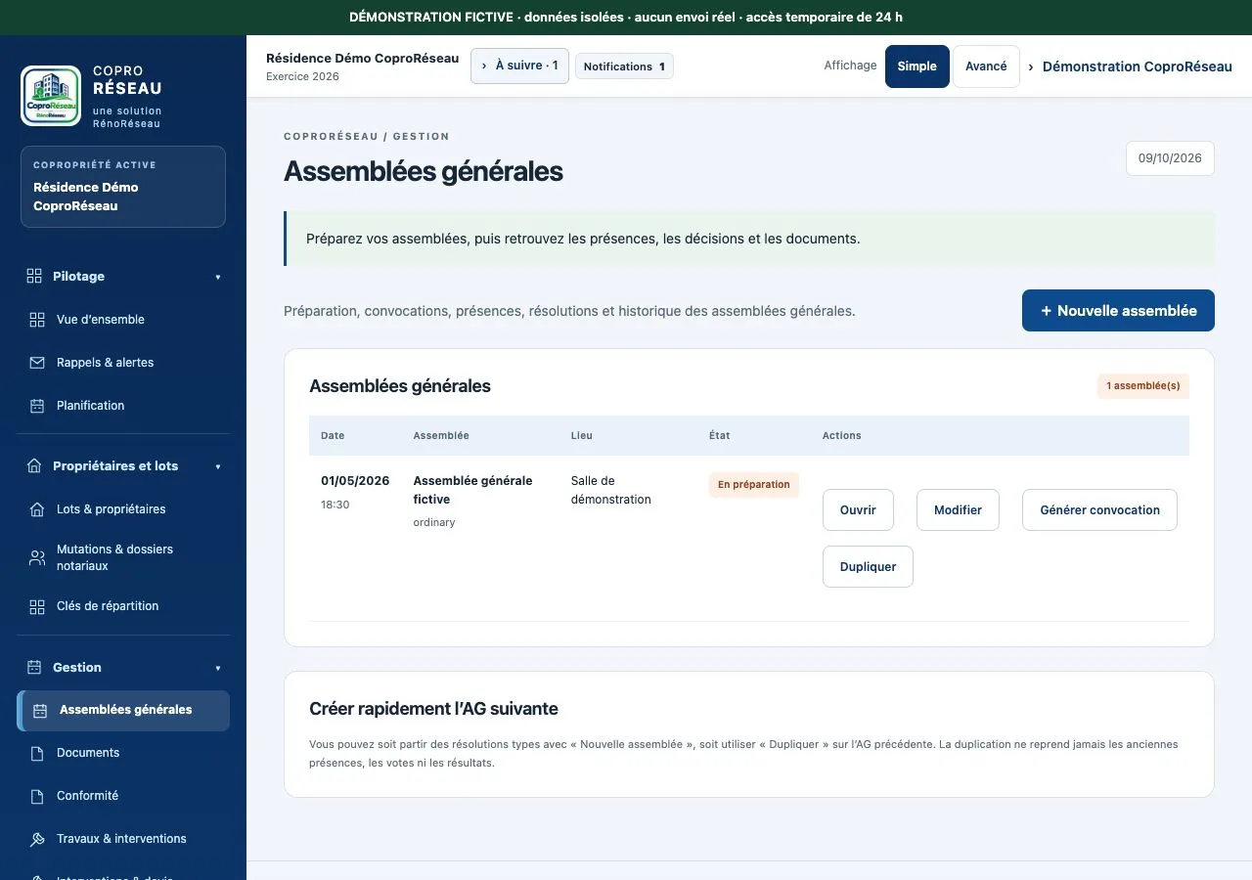This screenshot has width=1252, height=880.
Task: Click the Assemblées générales calendar icon
Action: [40, 711]
